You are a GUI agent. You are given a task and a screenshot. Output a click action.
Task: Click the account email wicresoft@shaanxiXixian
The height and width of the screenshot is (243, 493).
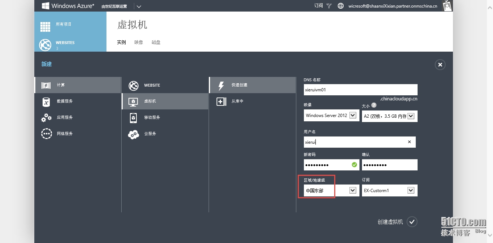coord(393,6)
